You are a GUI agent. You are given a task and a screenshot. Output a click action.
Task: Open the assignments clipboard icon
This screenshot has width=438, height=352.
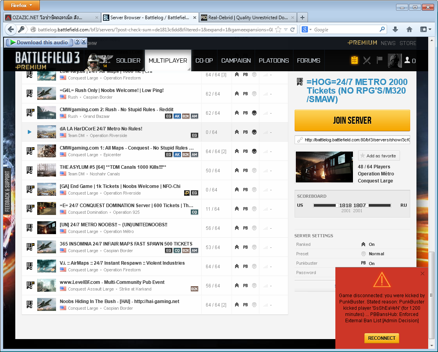(x=354, y=60)
